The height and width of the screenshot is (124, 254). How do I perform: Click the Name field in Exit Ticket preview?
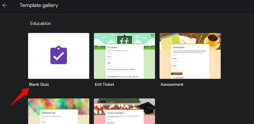pyautogui.click(x=116, y=58)
